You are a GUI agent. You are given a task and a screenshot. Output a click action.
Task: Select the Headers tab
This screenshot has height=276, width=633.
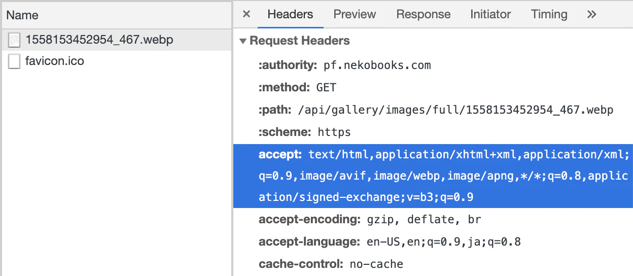point(290,14)
